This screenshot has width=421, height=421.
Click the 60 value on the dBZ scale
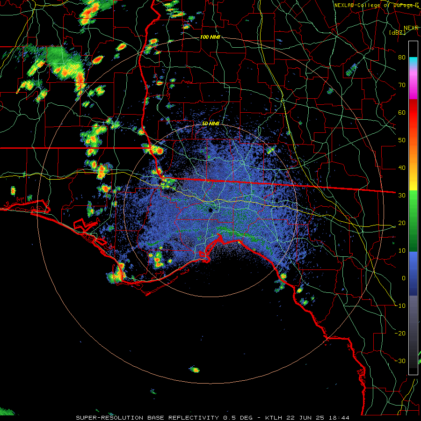pos(402,112)
